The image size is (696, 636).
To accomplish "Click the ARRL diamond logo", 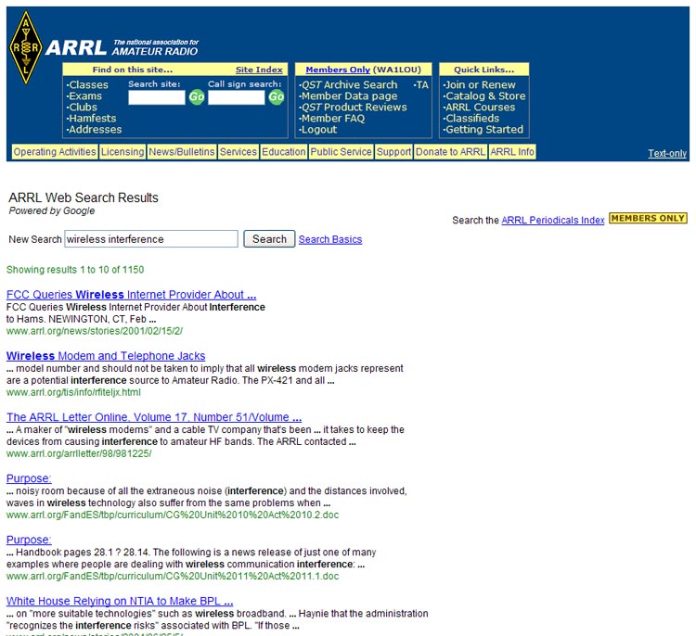I will (x=25, y=47).
